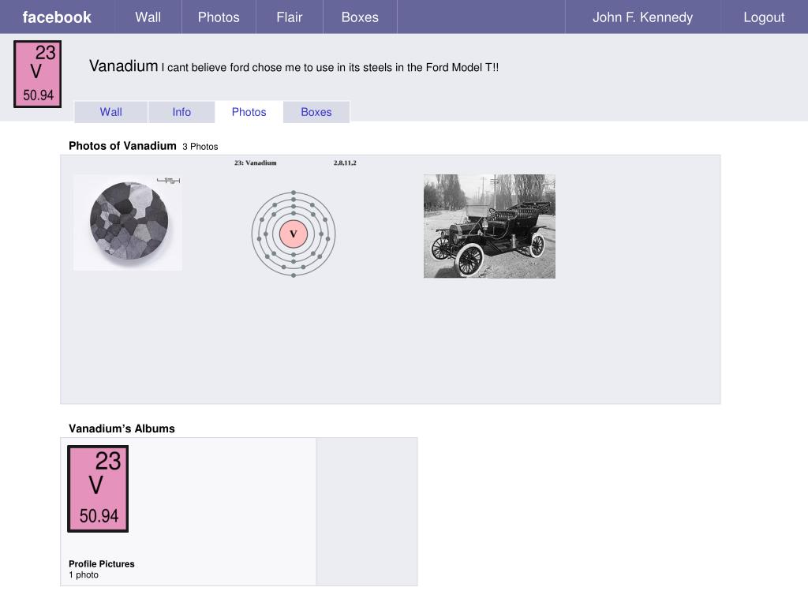Click the Logout button
The width and height of the screenshot is (808, 606).
point(764,17)
